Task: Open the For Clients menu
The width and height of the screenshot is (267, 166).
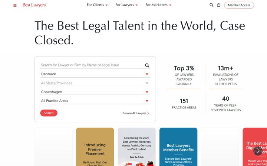Action: 97,5
